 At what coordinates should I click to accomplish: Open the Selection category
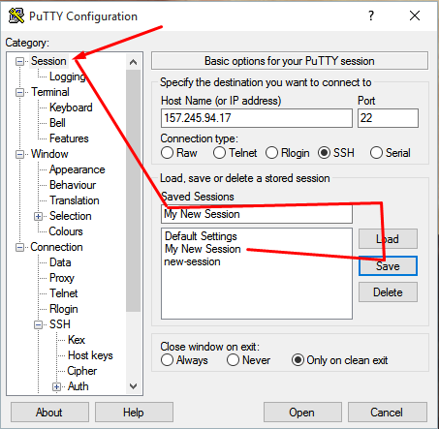point(70,216)
